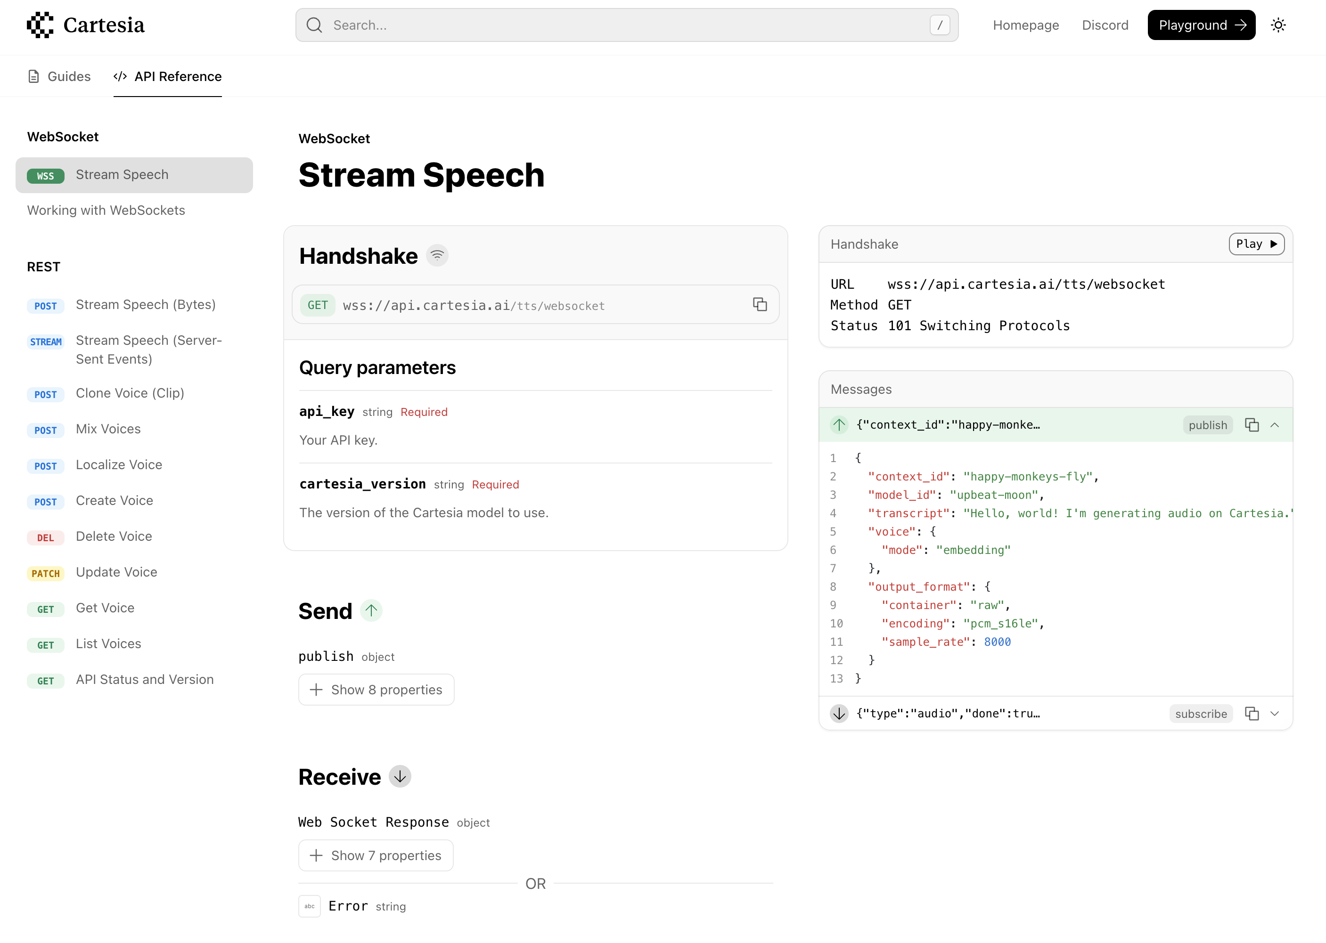Click the search magnifier icon
The width and height of the screenshot is (1326, 943).
[x=314, y=25]
